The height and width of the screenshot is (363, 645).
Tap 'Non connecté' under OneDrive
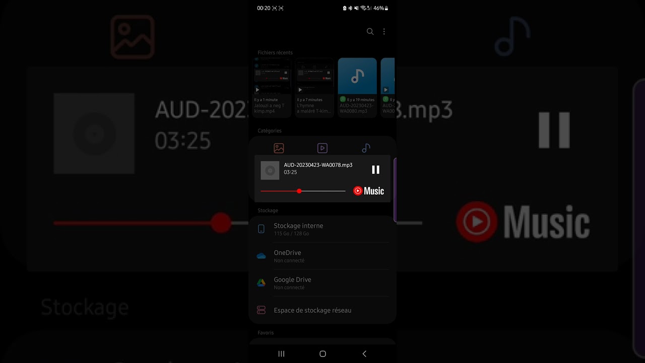pyautogui.click(x=289, y=261)
